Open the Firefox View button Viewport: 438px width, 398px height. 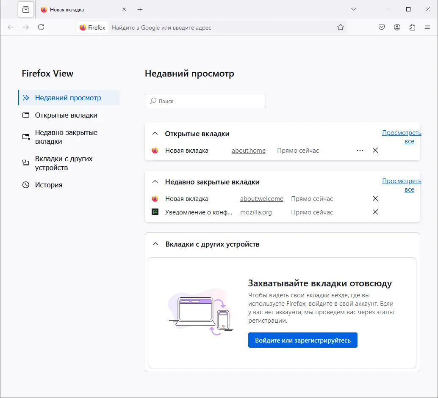26,9
